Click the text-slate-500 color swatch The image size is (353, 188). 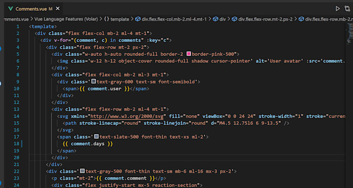[x=97, y=136]
